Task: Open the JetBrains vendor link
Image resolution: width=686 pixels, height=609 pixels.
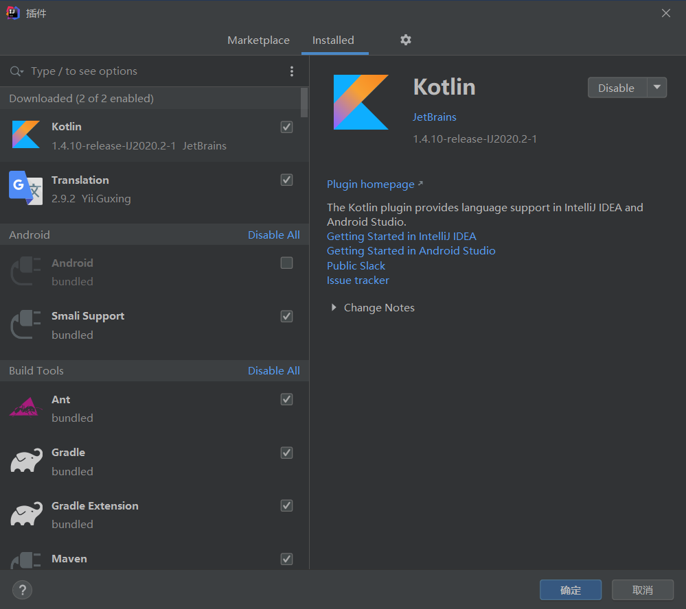Action: point(435,117)
